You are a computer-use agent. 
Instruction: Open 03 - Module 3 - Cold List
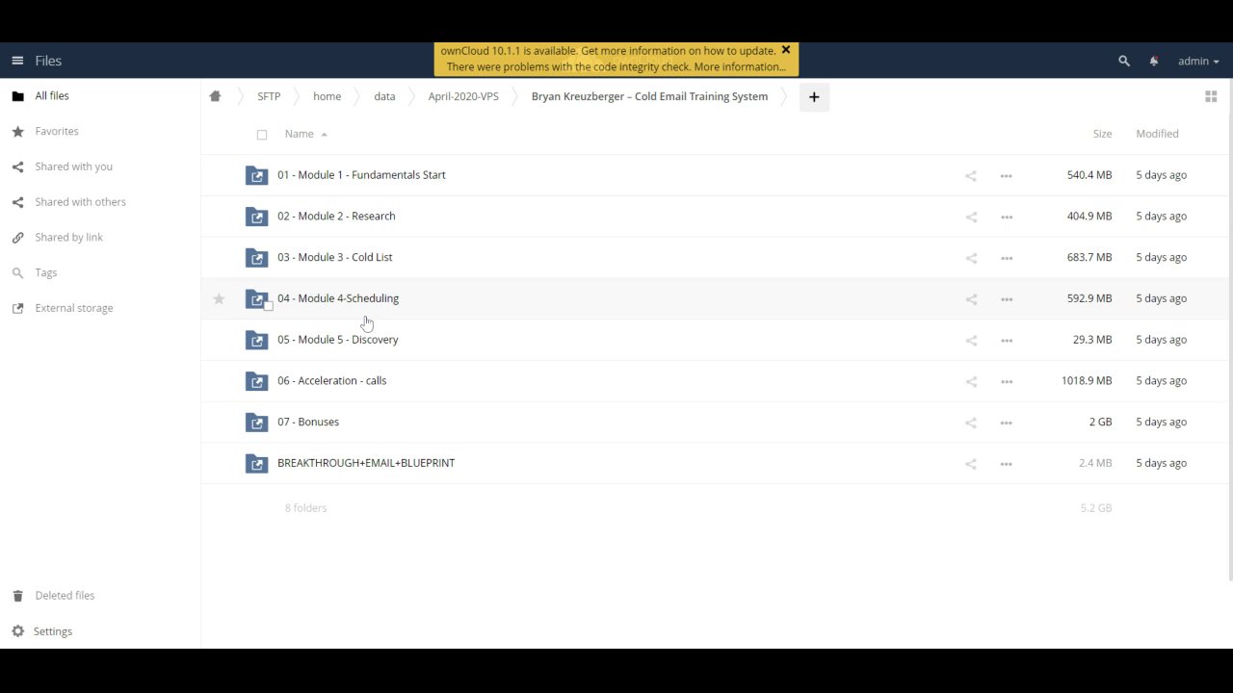tap(334, 258)
